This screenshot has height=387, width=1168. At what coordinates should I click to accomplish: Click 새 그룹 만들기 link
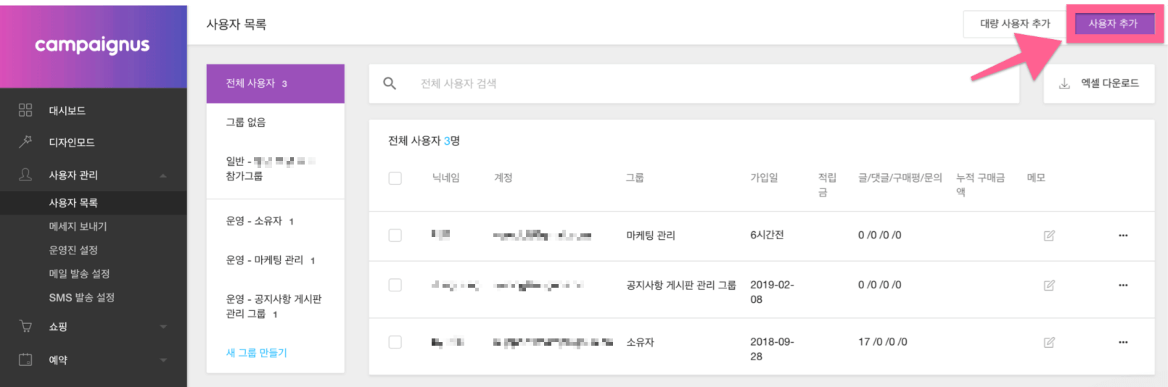pyautogui.click(x=257, y=353)
